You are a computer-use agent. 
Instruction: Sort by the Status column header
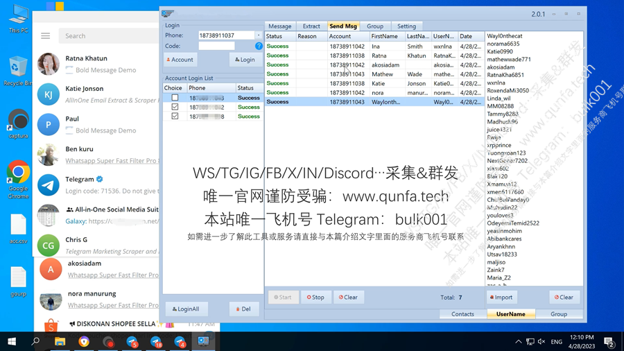(280, 36)
